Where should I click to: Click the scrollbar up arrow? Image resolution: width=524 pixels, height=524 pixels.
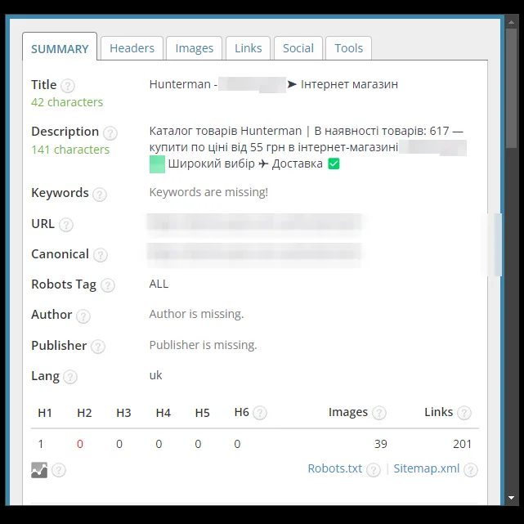pyautogui.click(x=511, y=22)
